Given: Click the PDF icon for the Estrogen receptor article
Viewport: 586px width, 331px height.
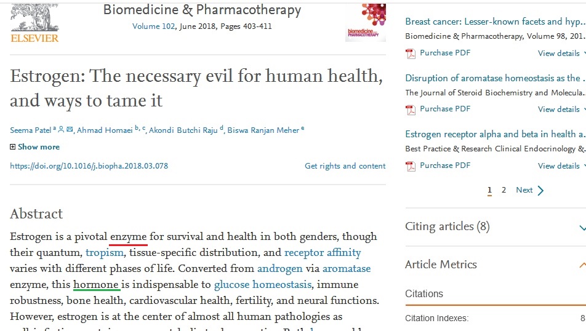Looking at the screenshot, I should pyautogui.click(x=411, y=165).
